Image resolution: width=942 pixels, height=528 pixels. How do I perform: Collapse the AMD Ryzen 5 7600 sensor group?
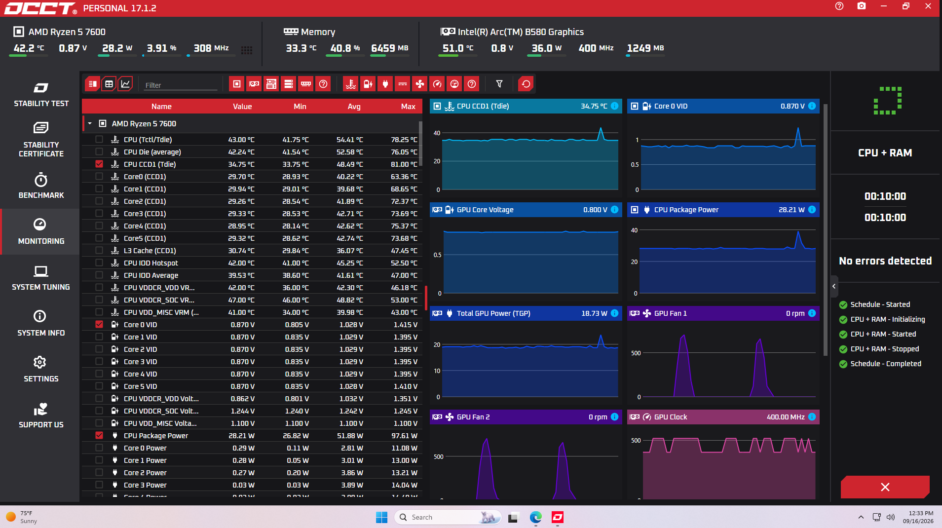[90, 123]
